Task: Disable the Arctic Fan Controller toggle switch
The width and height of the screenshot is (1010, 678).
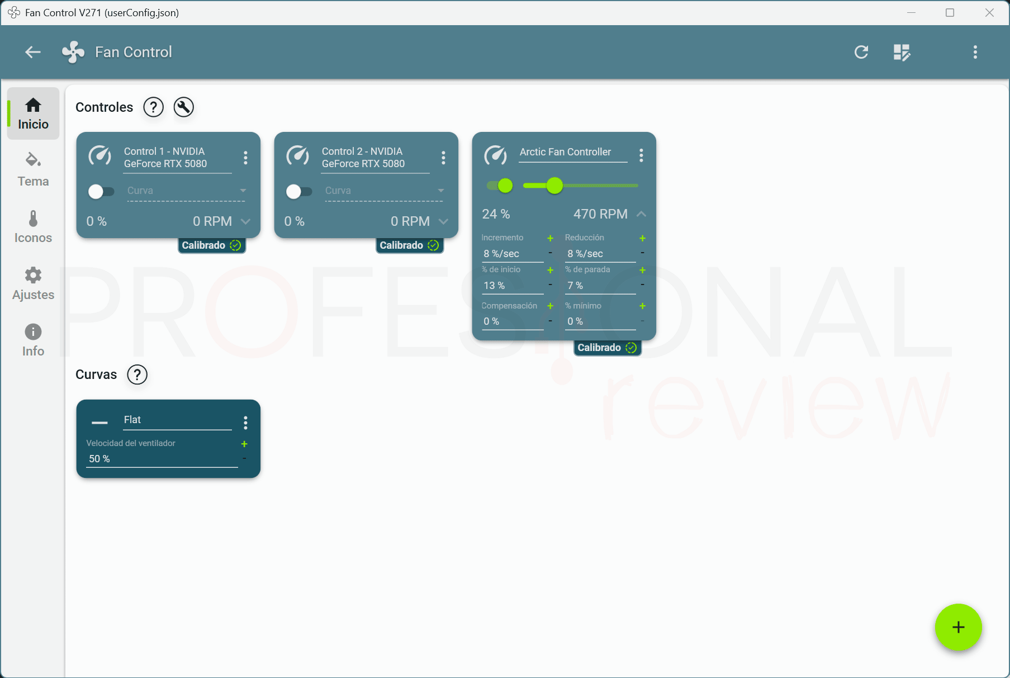Action: [500, 186]
